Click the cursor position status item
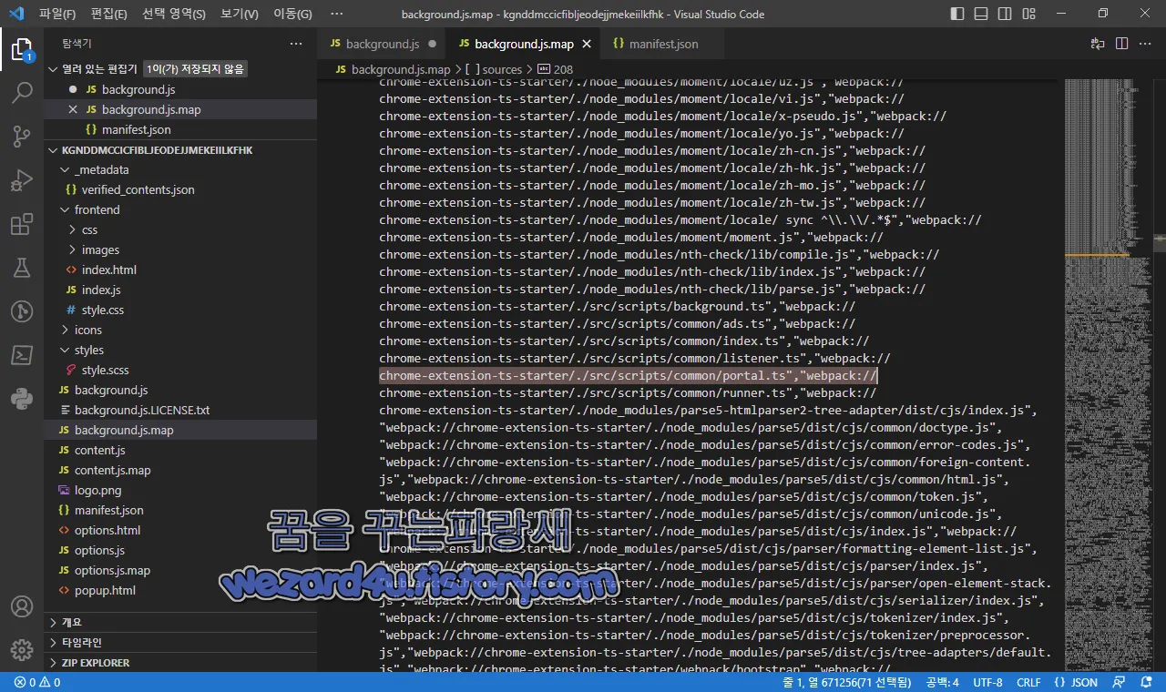This screenshot has width=1166, height=692. pyautogui.click(x=846, y=682)
